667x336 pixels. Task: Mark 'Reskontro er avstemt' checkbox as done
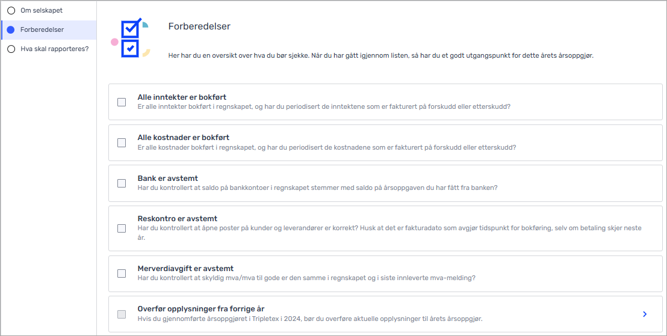(122, 228)
